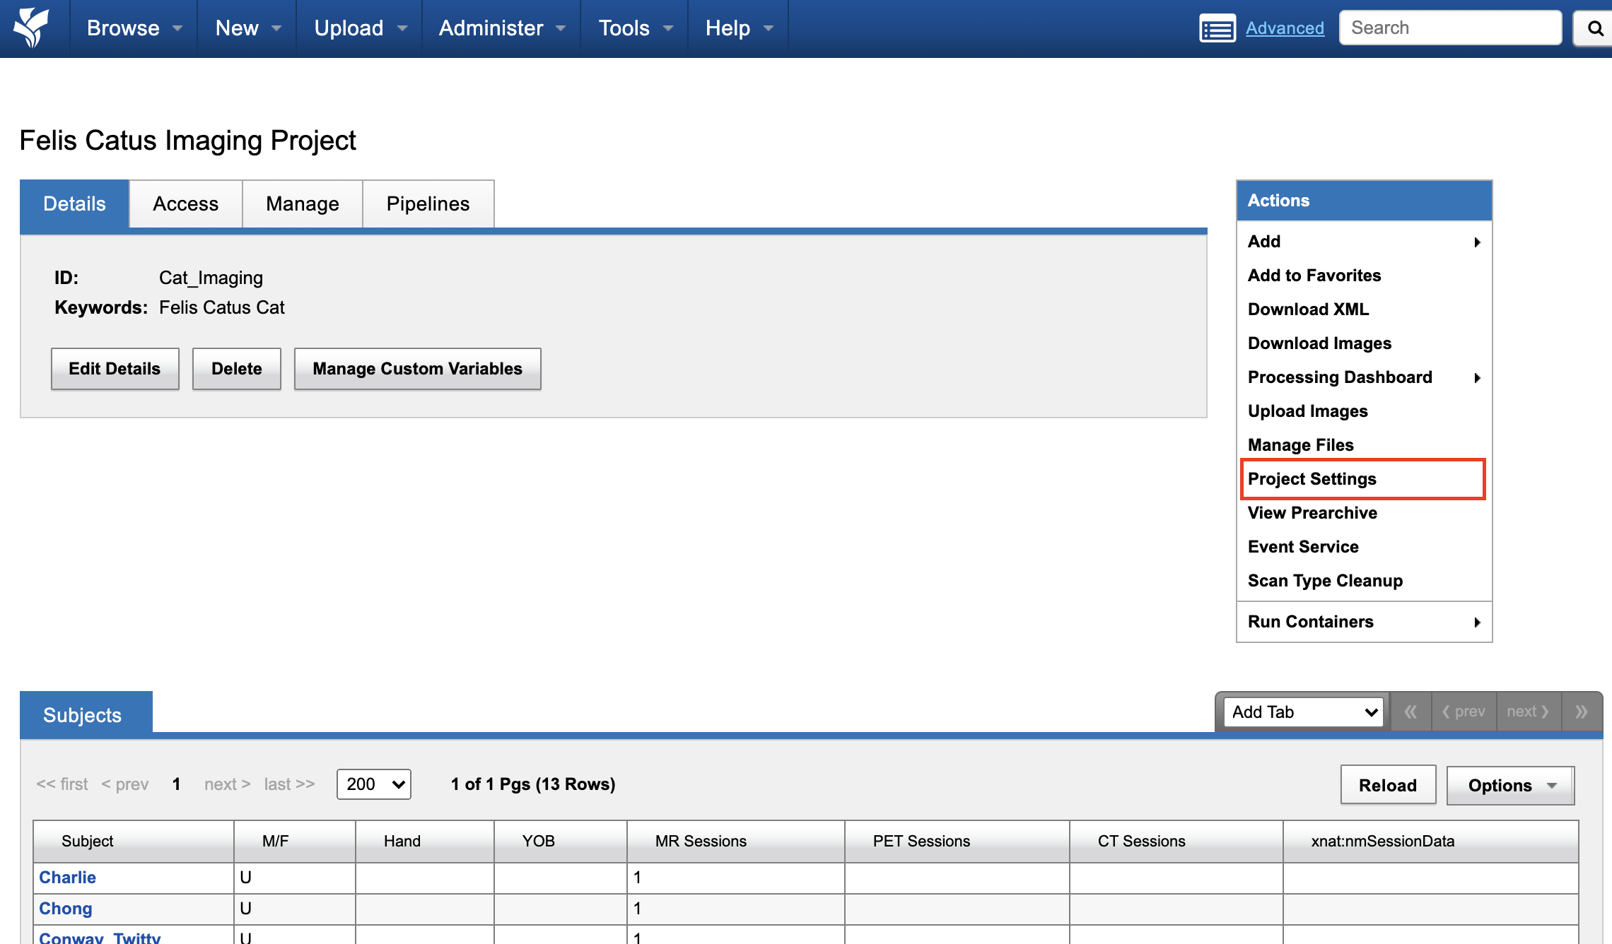
Task: Expand Processing Dashboard submenu arrow
Action: tap(1477, 378)
